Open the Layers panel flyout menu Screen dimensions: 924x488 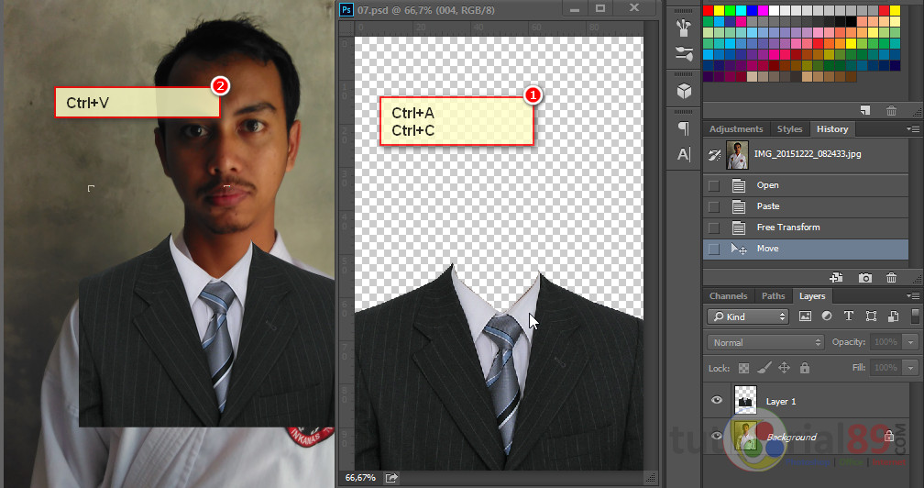[913, 296]
